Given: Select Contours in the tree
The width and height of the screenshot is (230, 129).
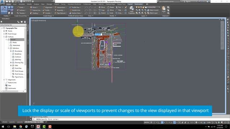Looking at the screenshot, I should coord(18,57).
